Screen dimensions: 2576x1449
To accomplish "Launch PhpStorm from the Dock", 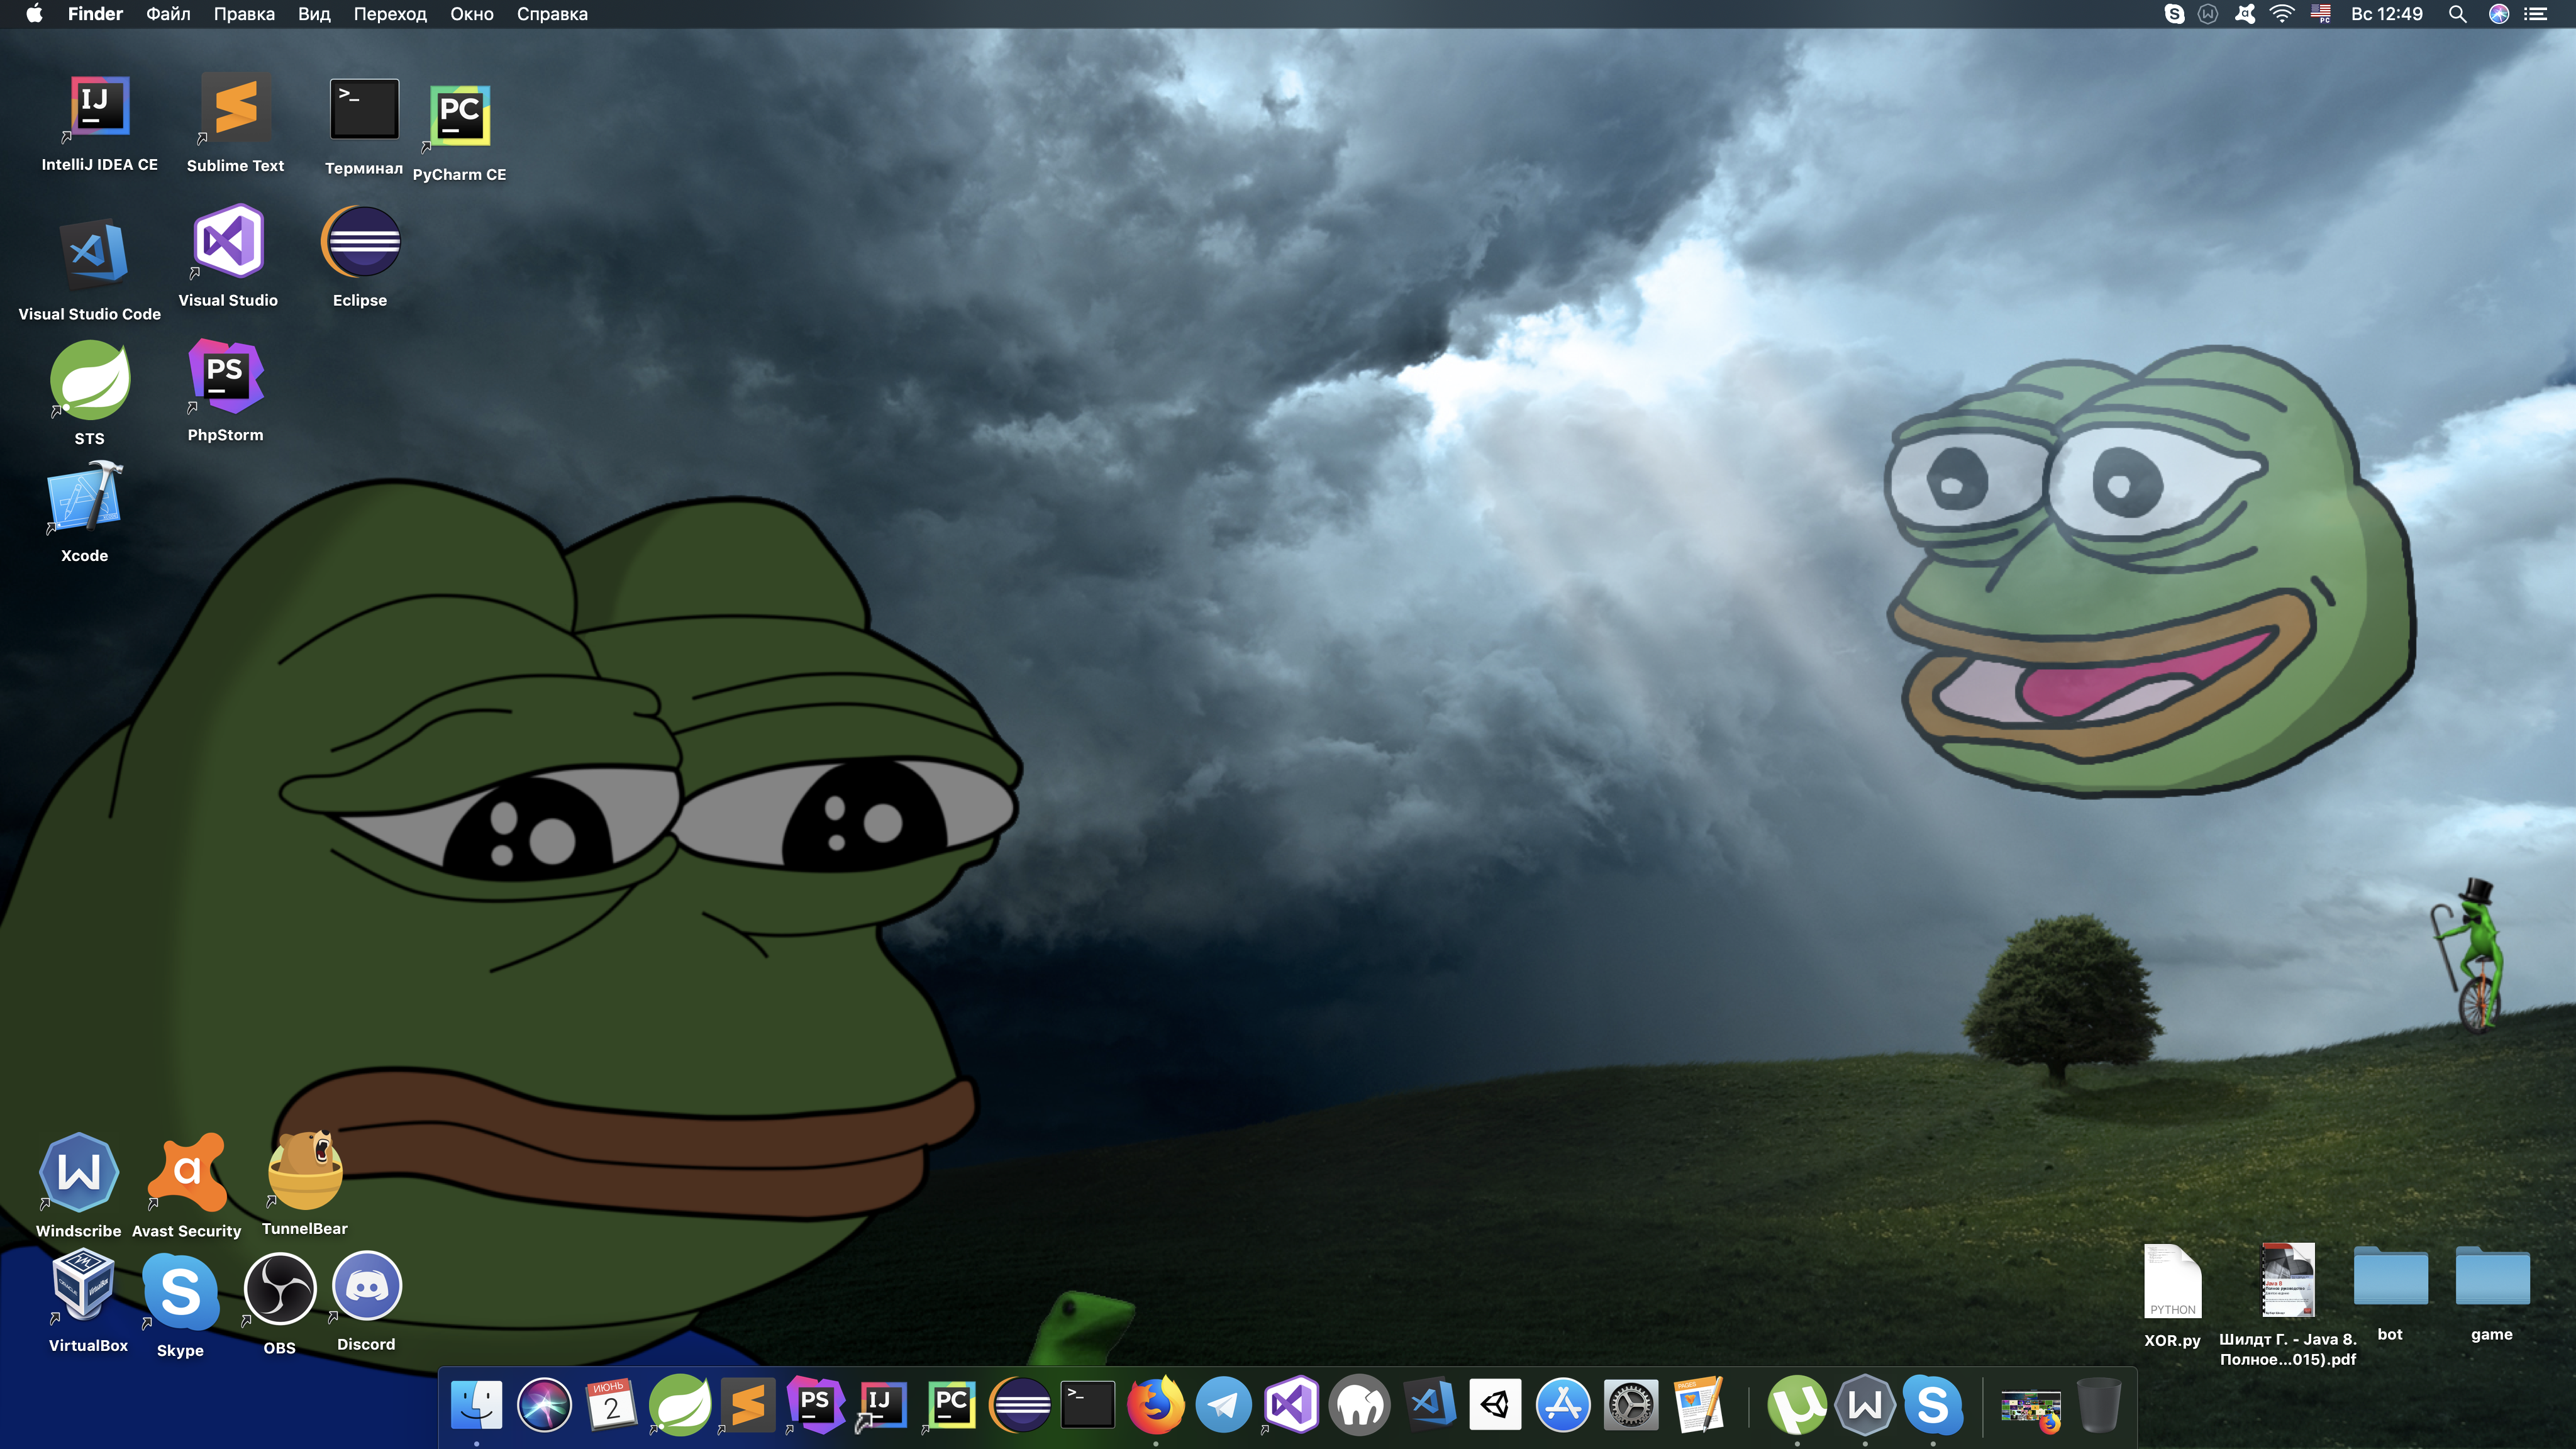I will click(815, 1405).
